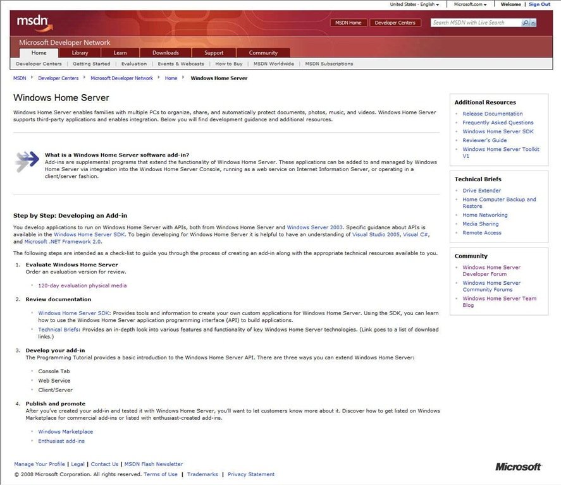Open the Remote Access brief
This screenshot has height=485, width=561.
tap(482, 233)
